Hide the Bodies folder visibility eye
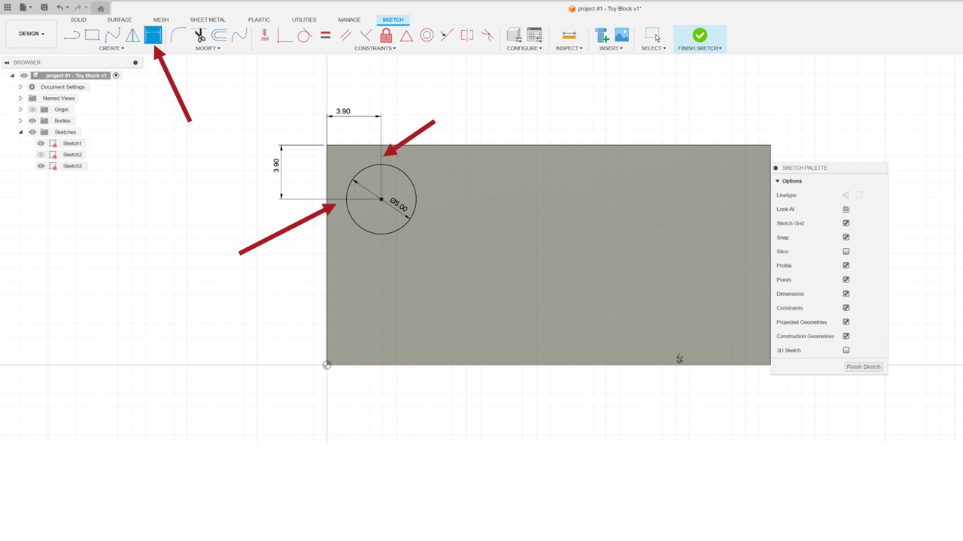 [32, 121]
